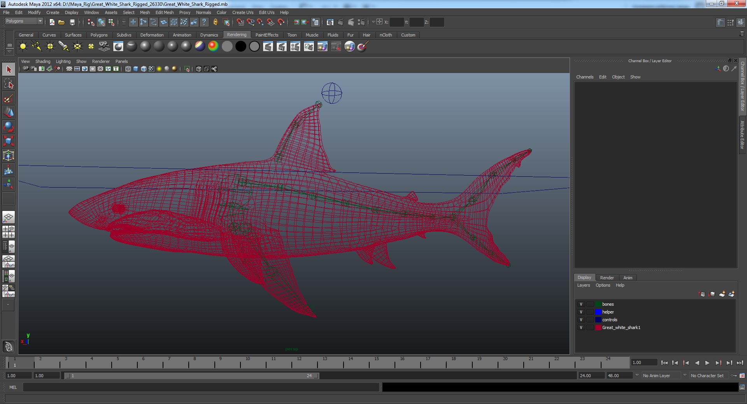This screenshot has height=404, width=747.
Task: Open a scene with the folder icon
Action: click(61, 23)
